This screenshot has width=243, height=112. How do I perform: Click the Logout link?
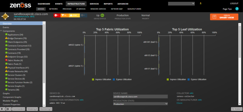(234, 3)
